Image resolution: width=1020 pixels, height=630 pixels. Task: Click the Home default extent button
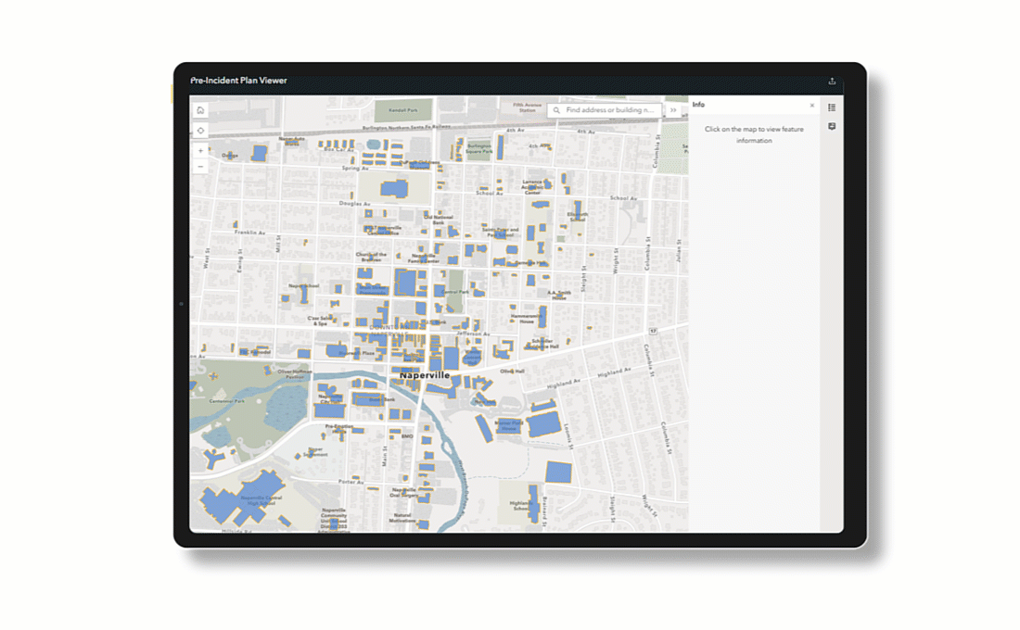(200, 110)
